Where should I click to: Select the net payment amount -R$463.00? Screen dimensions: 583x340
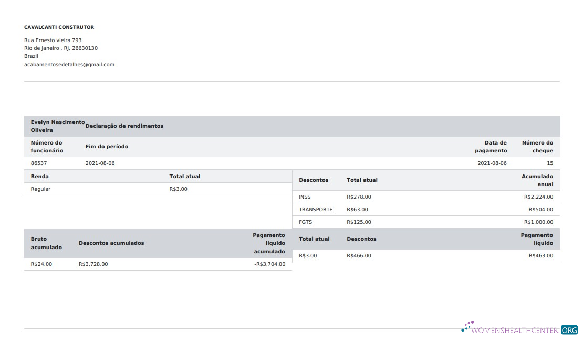pos(540,256)
